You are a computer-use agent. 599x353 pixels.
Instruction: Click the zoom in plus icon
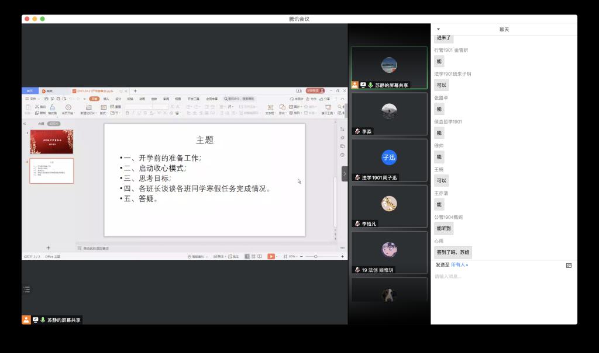342,256
